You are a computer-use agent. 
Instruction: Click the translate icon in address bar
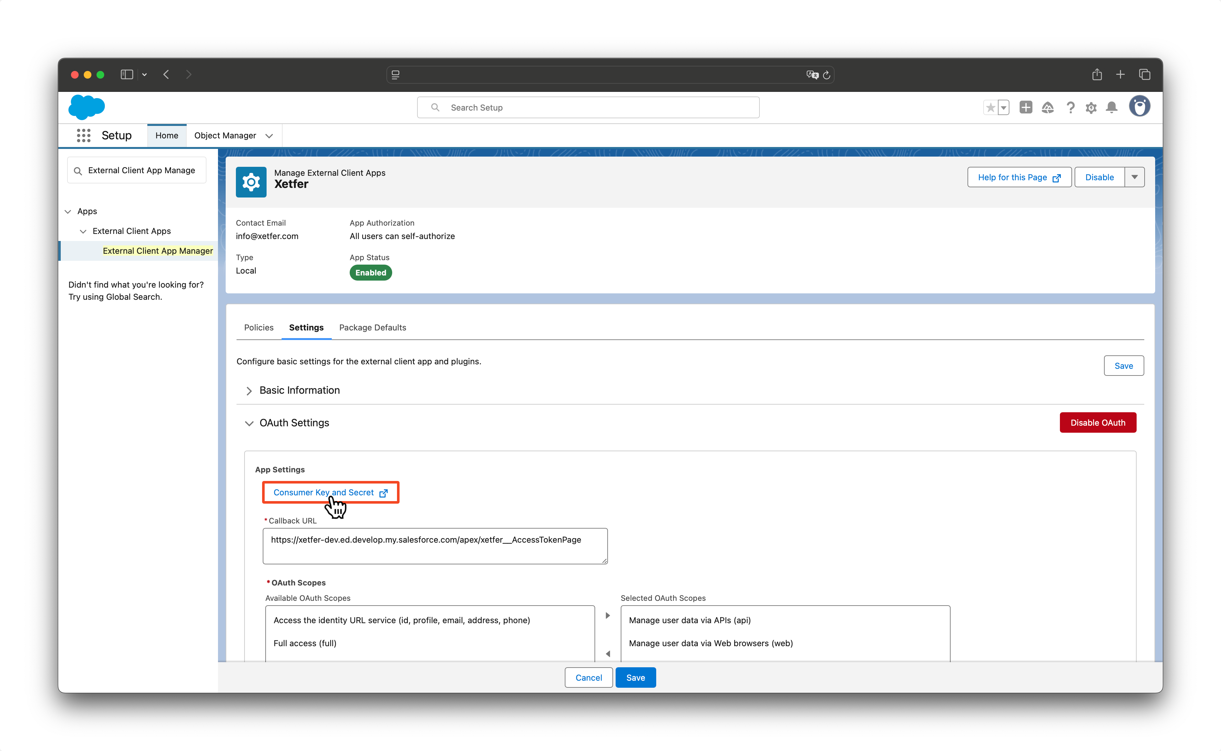tap(812, 74)
